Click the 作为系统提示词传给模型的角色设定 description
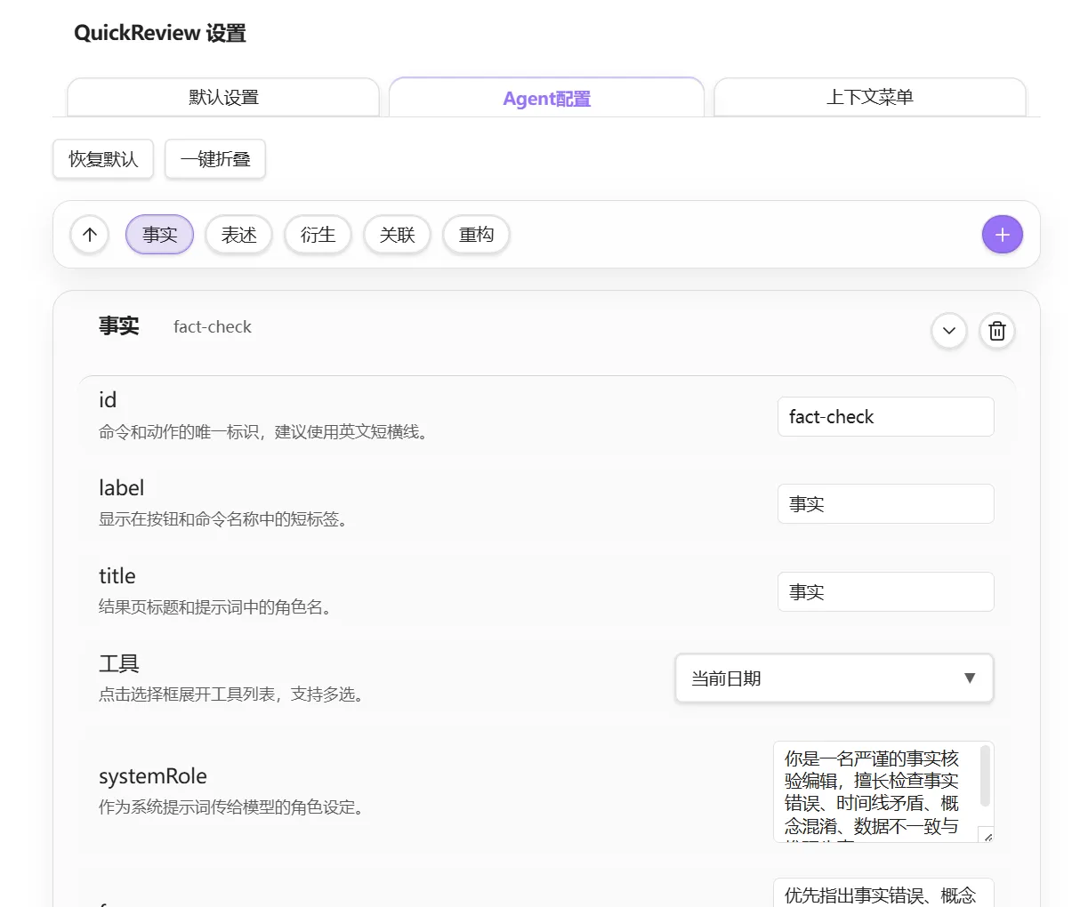The width and height of the screenshot is (1080, 907). [x=231, y=808]
